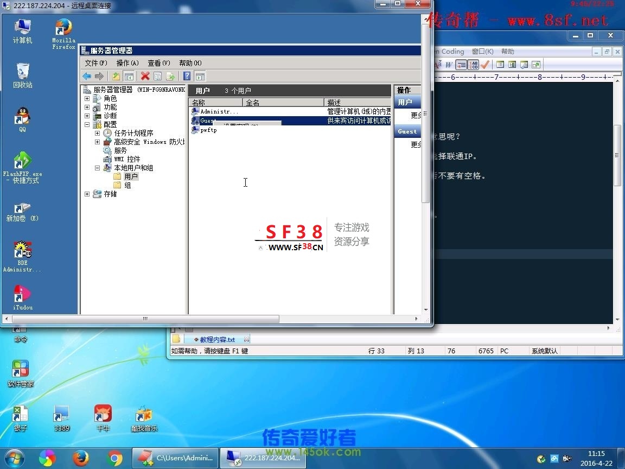Screen dimensions: 625x469
Task: Toggle show/hide console tree toolbar button
Action: (x=129, y=77)
